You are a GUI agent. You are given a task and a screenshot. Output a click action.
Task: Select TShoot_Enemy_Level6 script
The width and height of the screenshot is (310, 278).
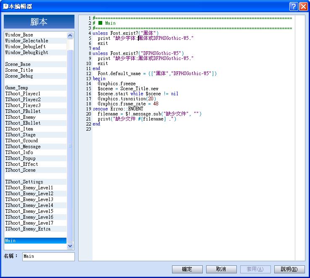click(x=35, y=218)
